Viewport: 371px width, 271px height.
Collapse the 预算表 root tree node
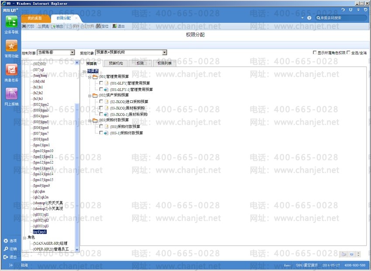click(x=84, y=71)
